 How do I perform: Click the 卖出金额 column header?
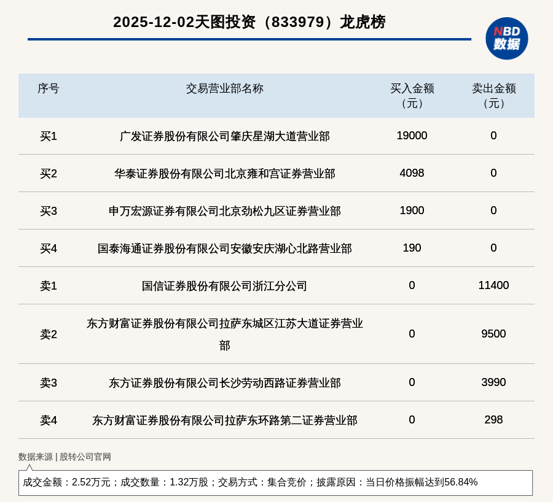click(x=493, y=95)
